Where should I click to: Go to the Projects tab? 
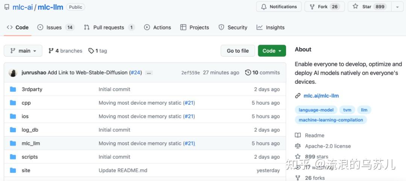pyautogui.click(x=194, y=27)
